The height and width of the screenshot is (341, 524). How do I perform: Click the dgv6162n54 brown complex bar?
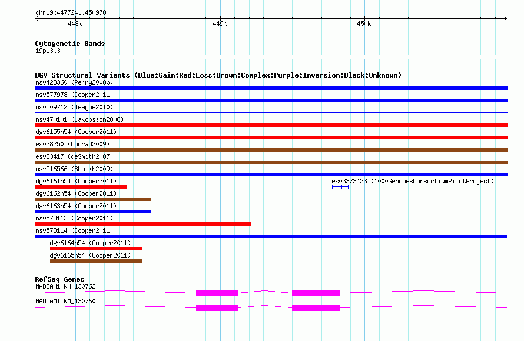pyautogui.click(x=93, y=199)
